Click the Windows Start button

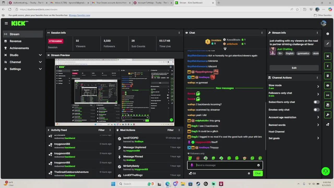113,184
